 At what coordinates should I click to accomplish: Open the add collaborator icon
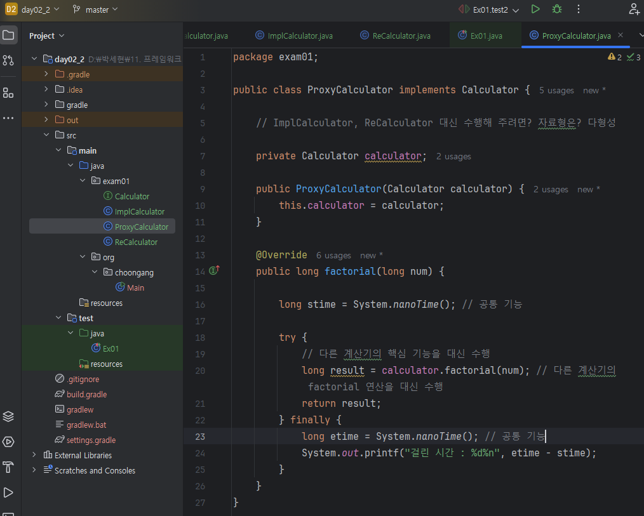(634, 9)
